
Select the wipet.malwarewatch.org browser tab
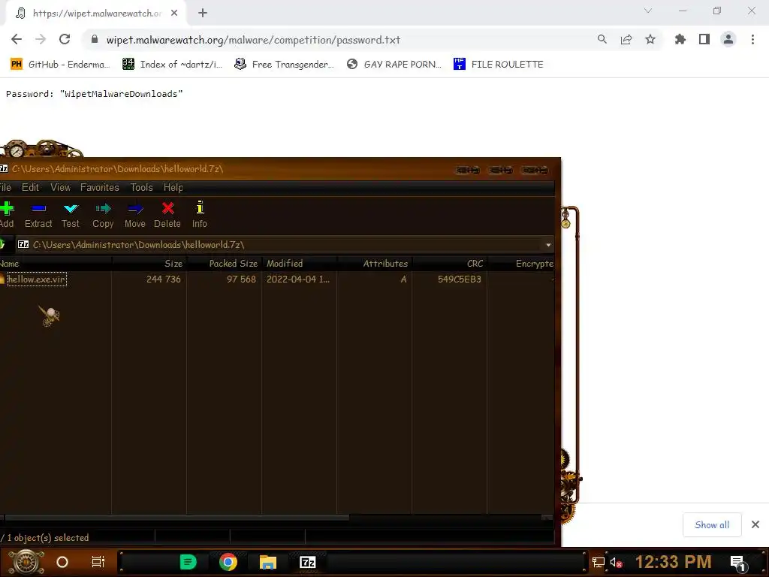pos(95,14)
